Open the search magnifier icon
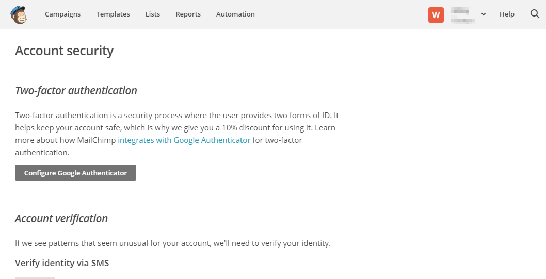The image size is (546, 279). pyautogui.click(x=535, y=14)
